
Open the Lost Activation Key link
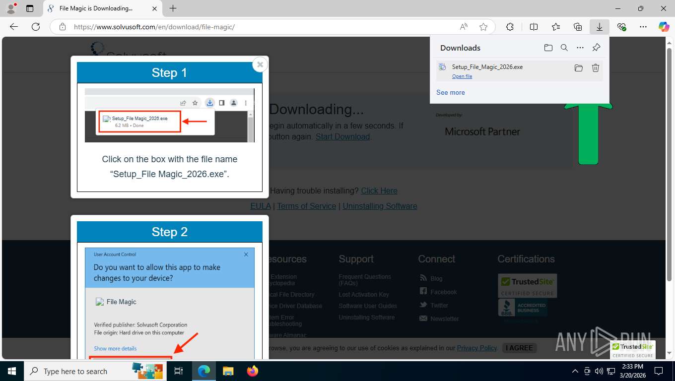[x=364, y=294]
